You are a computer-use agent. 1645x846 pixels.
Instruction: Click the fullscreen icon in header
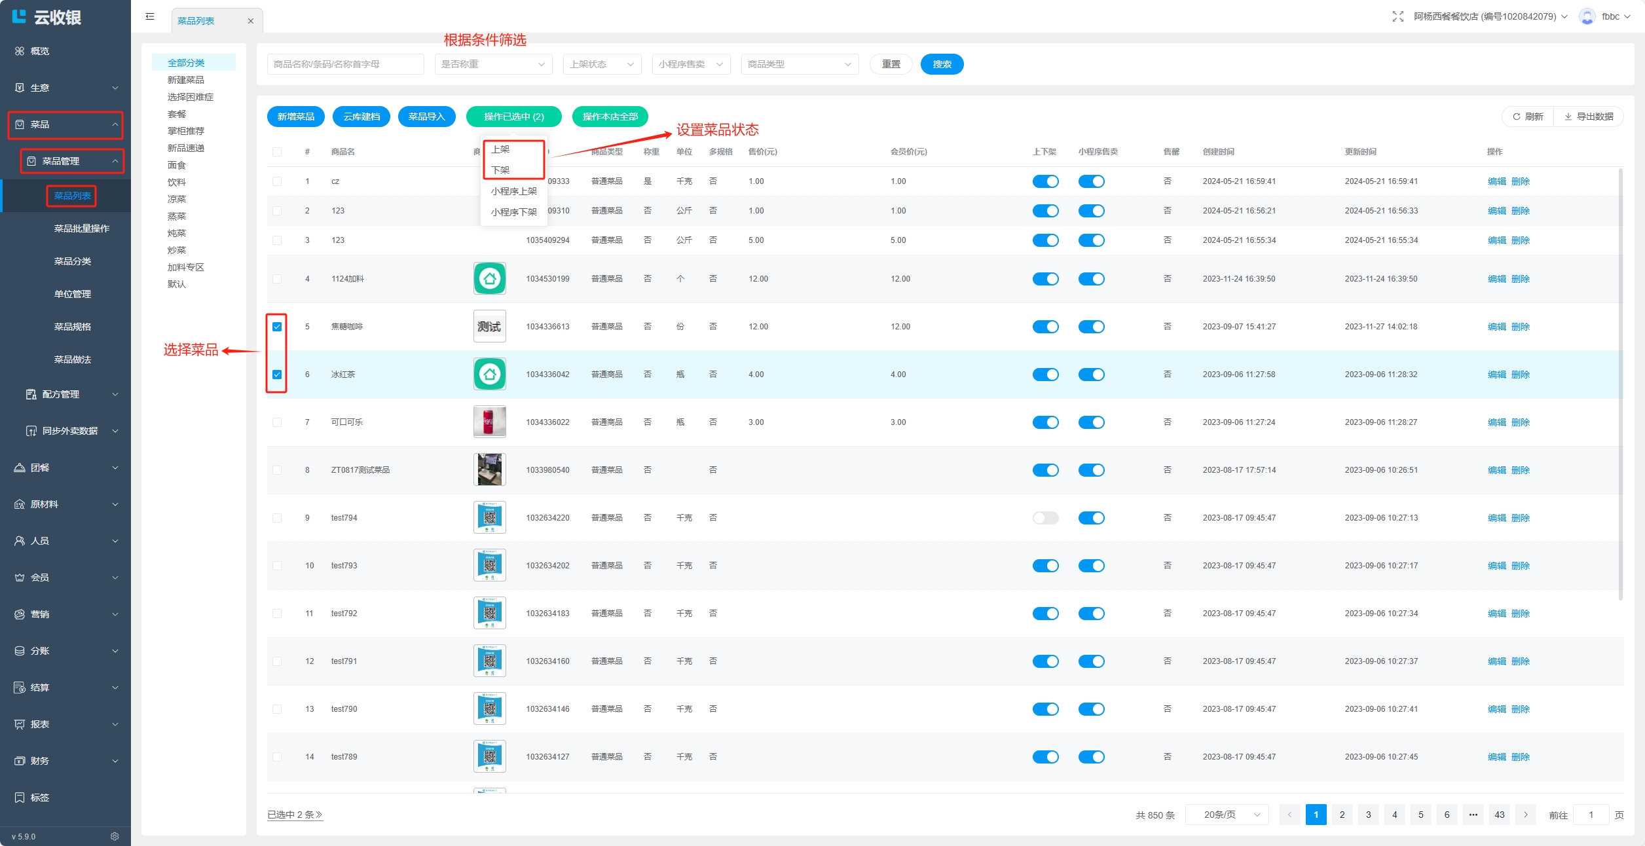tap(1397, 16)
